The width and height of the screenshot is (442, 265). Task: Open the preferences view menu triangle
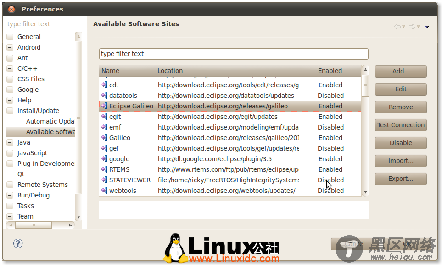click(x=427, y=27)
